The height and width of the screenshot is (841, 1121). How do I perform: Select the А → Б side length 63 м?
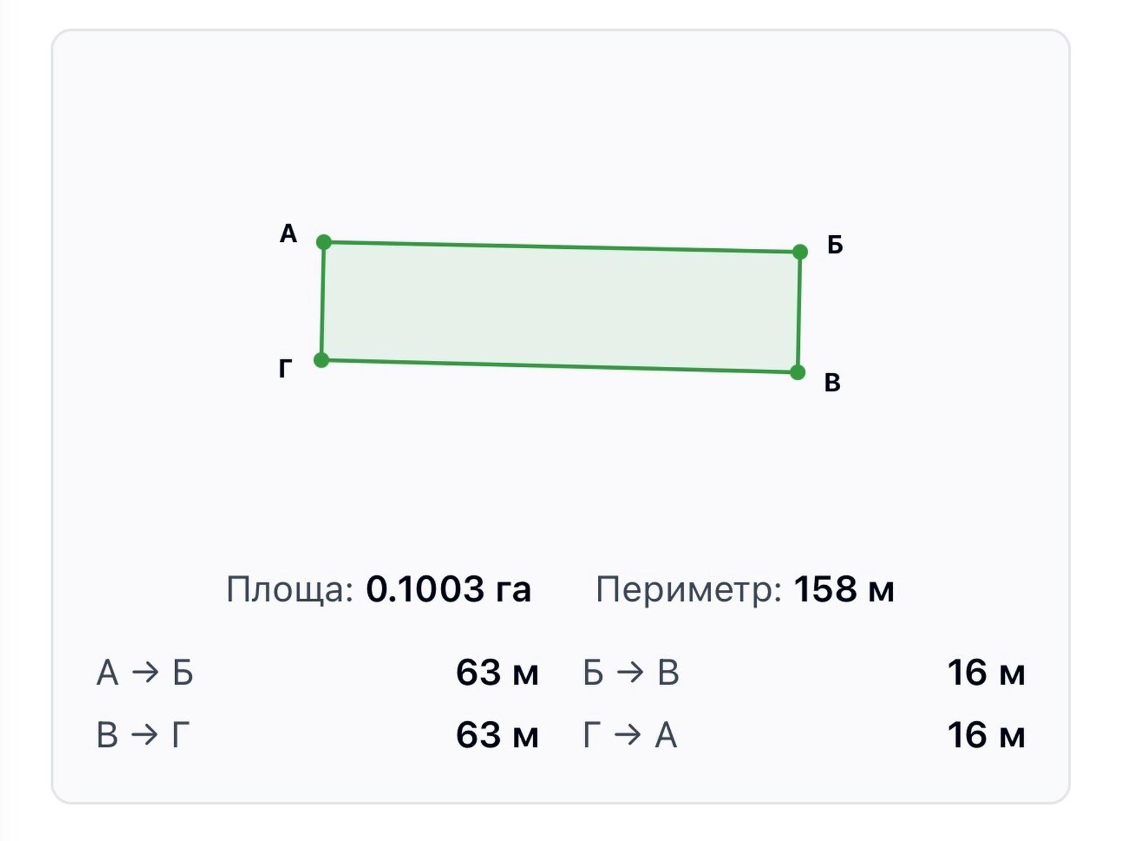tap(497, 672)
